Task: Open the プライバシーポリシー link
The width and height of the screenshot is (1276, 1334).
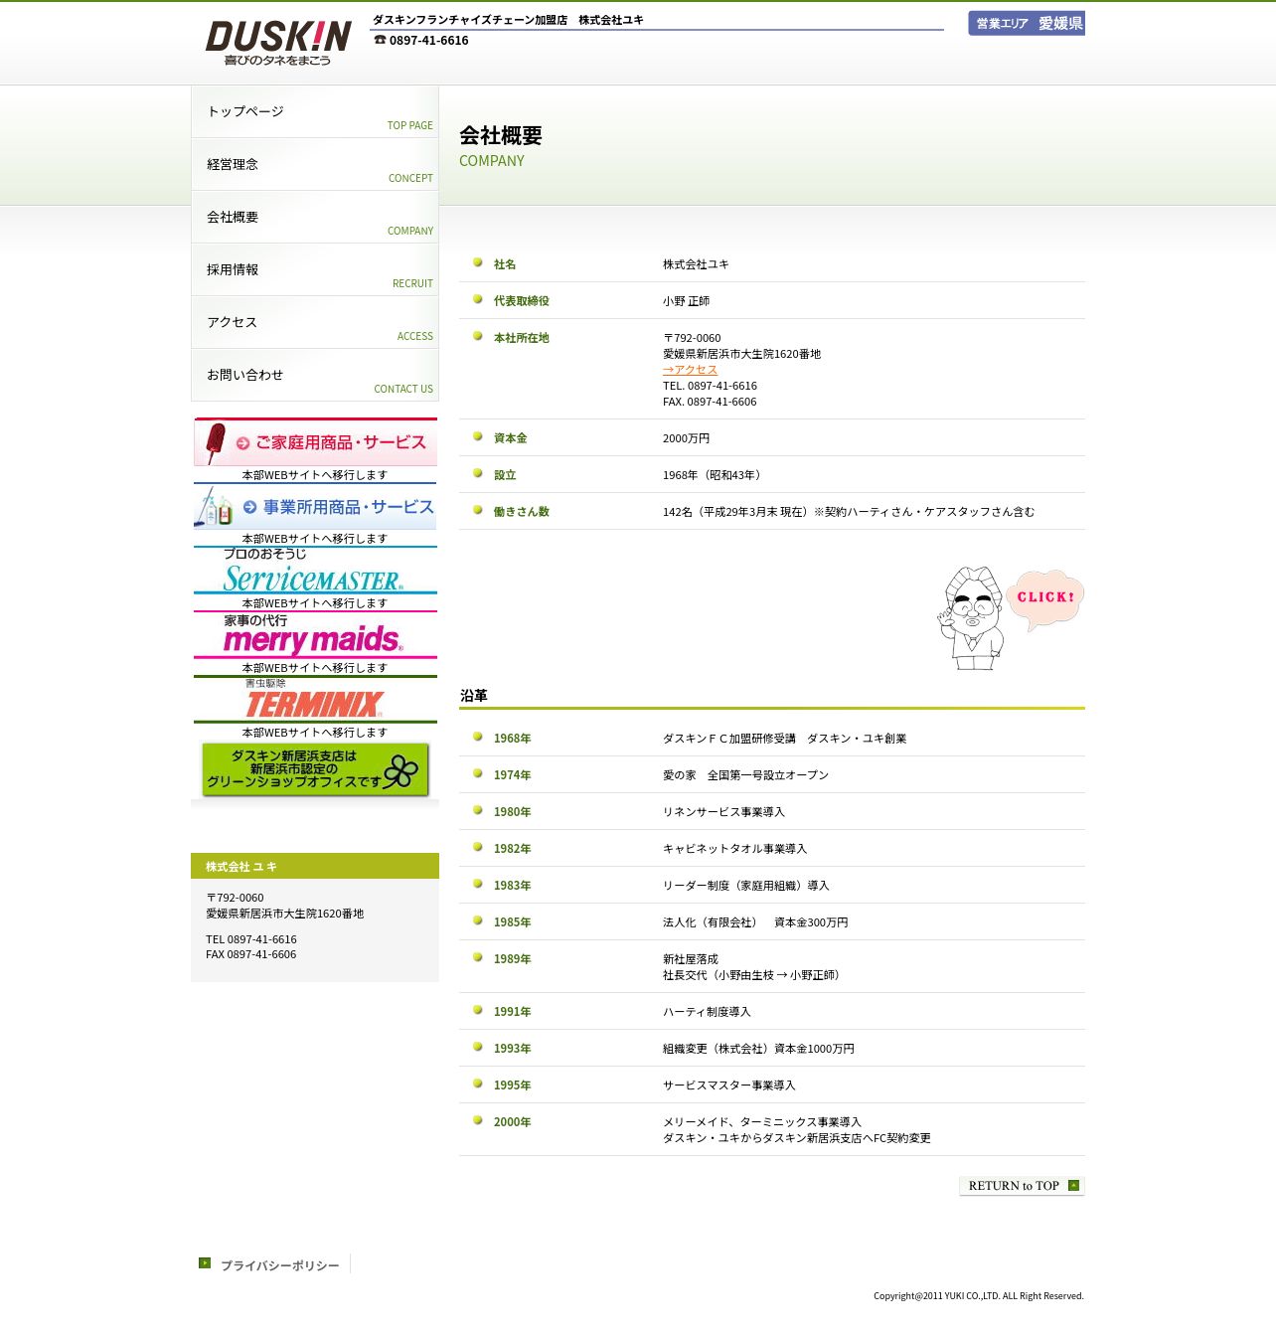Action: click(279, 1265)
